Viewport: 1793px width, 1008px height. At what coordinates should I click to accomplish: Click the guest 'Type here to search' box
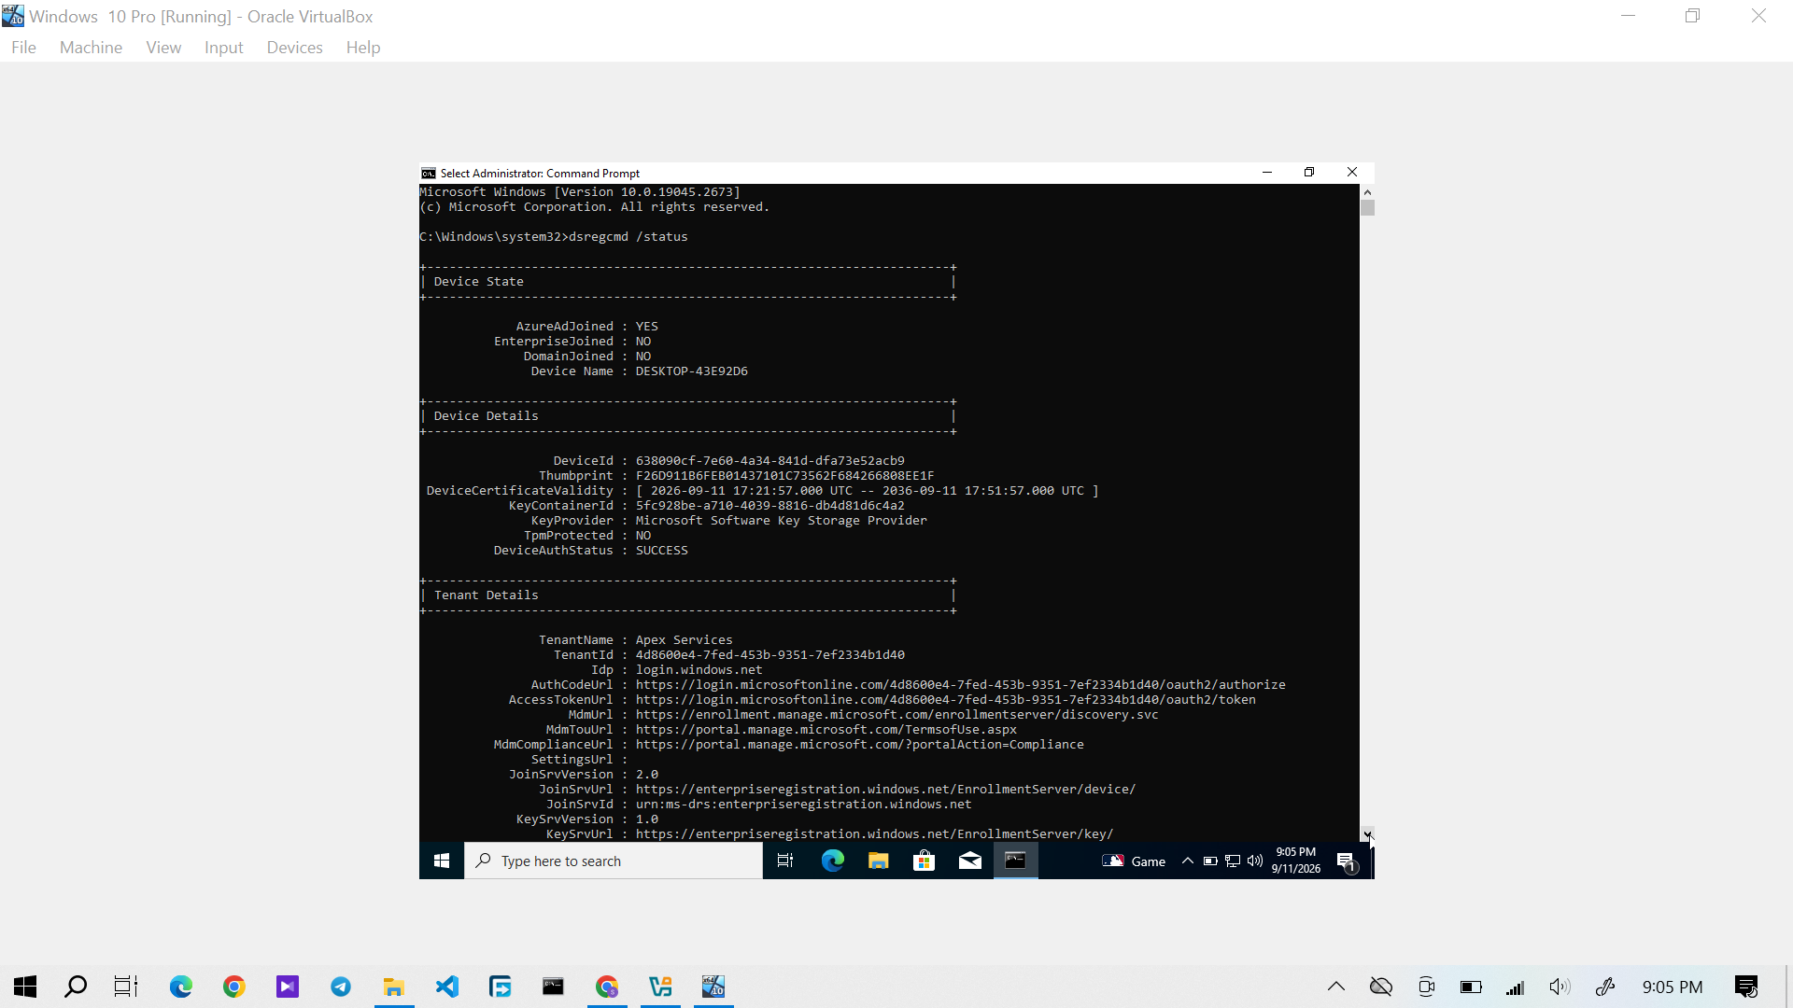coord(614,861)
